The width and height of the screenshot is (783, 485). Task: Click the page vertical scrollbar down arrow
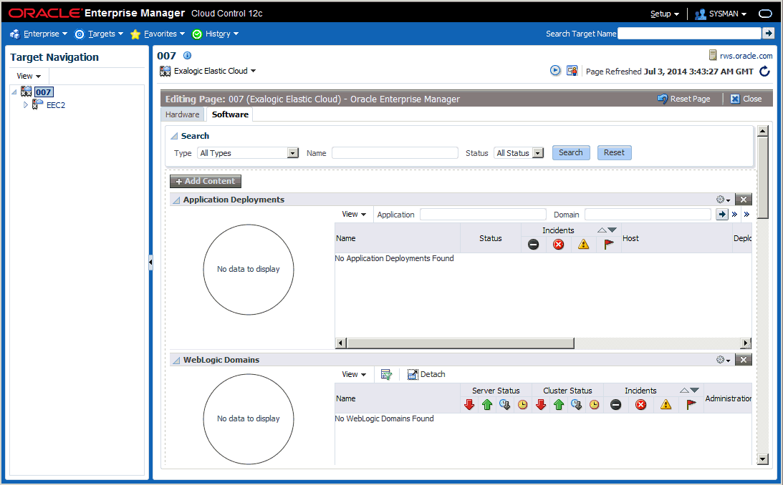point(762,459)
